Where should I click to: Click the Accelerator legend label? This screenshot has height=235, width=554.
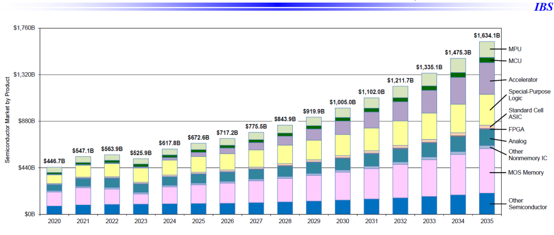pos(523,80)
